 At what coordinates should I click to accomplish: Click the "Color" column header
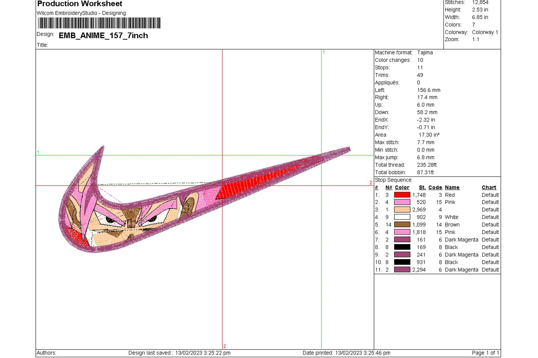tap(402, 187)
